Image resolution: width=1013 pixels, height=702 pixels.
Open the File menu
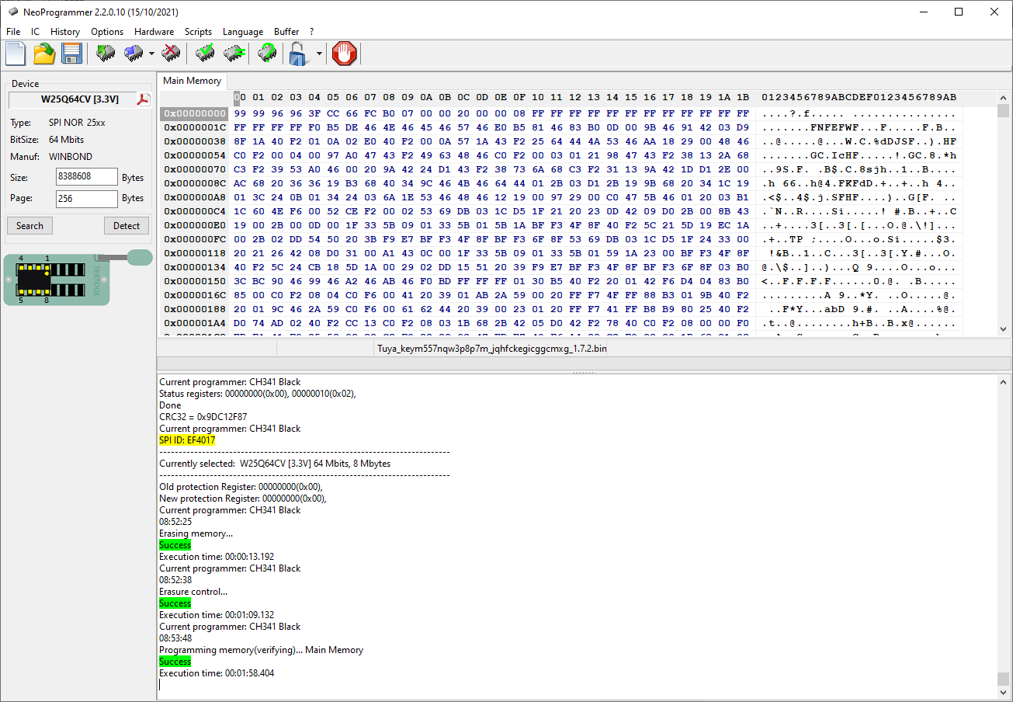click(13, 32)
